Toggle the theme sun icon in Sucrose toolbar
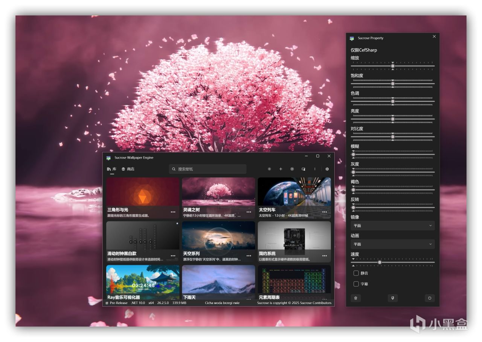 coord(269,169)
